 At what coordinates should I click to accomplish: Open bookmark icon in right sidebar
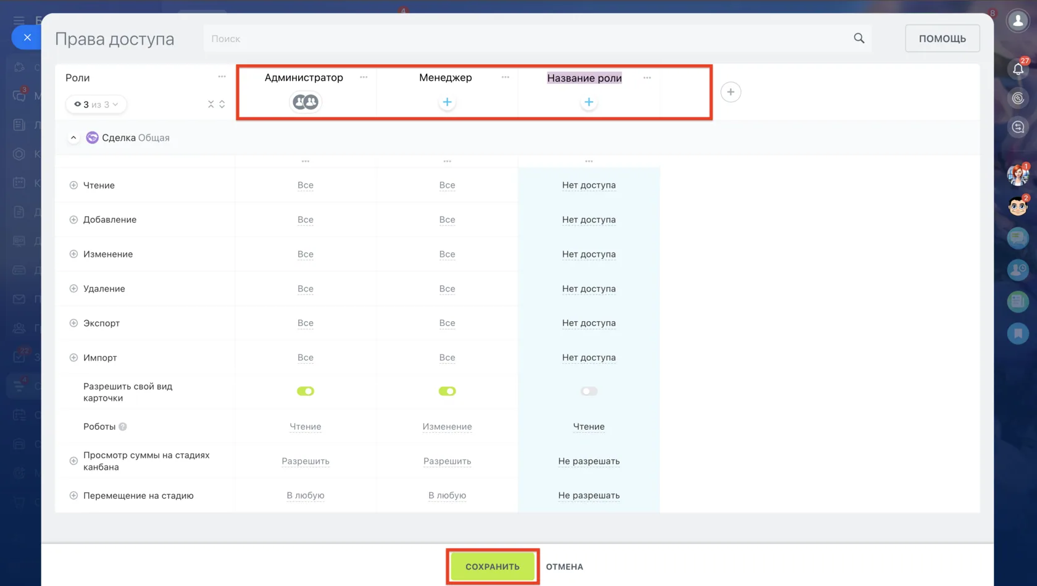[1018, 334]
